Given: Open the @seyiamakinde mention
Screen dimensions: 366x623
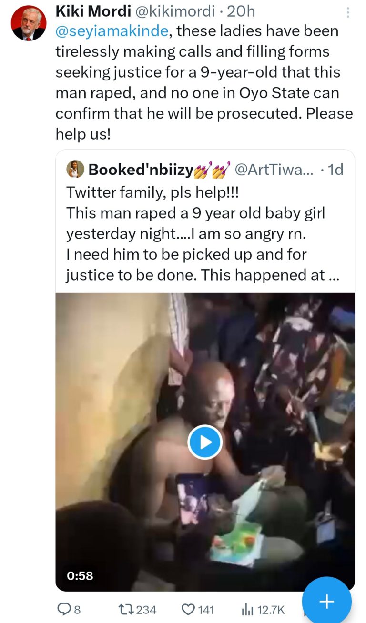Looking at the screenshot, I should [x=112, y=31].
